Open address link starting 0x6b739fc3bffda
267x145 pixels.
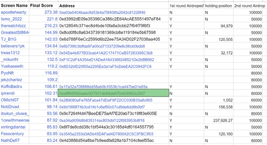click(102, 46)
